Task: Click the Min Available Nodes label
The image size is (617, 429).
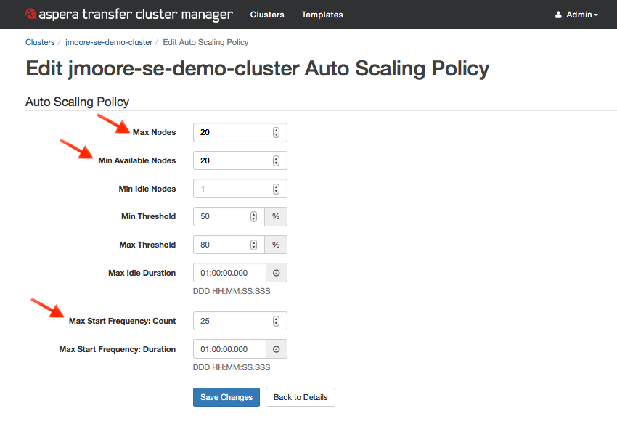Action: (x=137, y=160)
